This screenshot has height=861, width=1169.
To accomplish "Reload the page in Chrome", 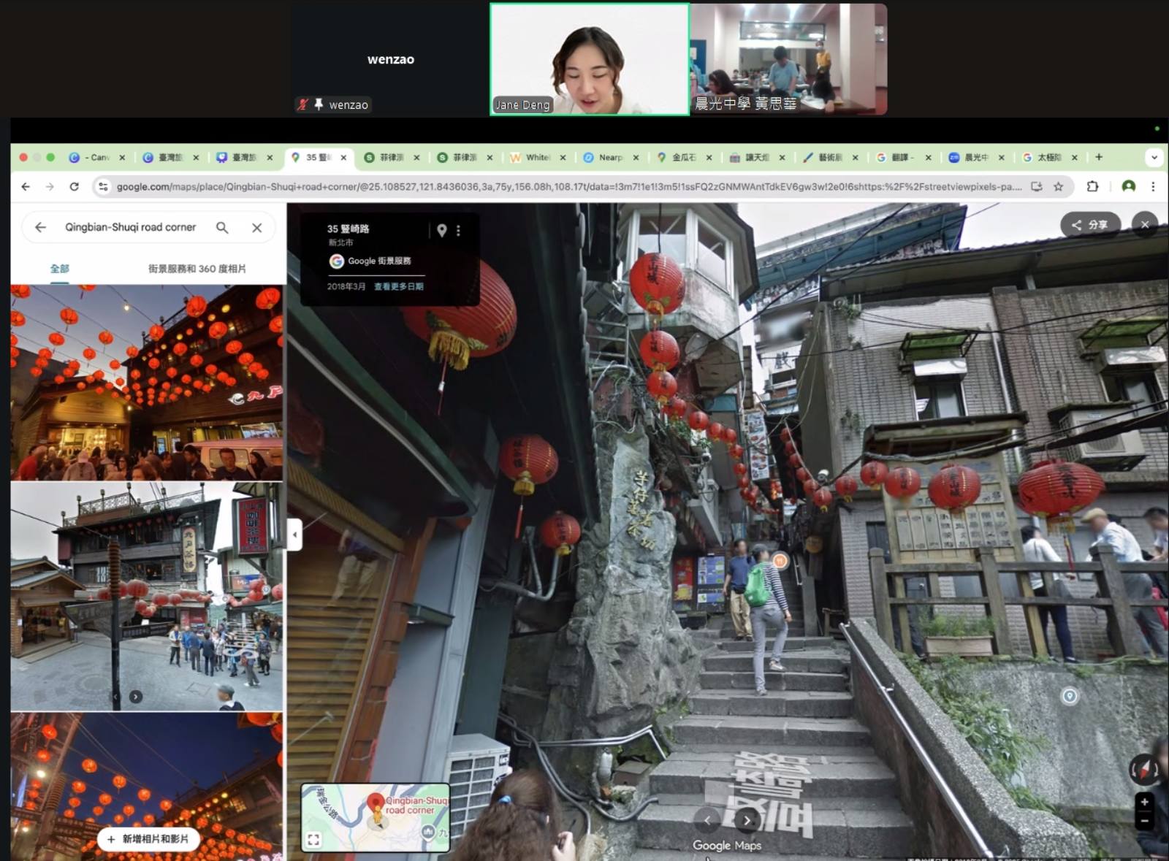I will click(x=74, y=186).
